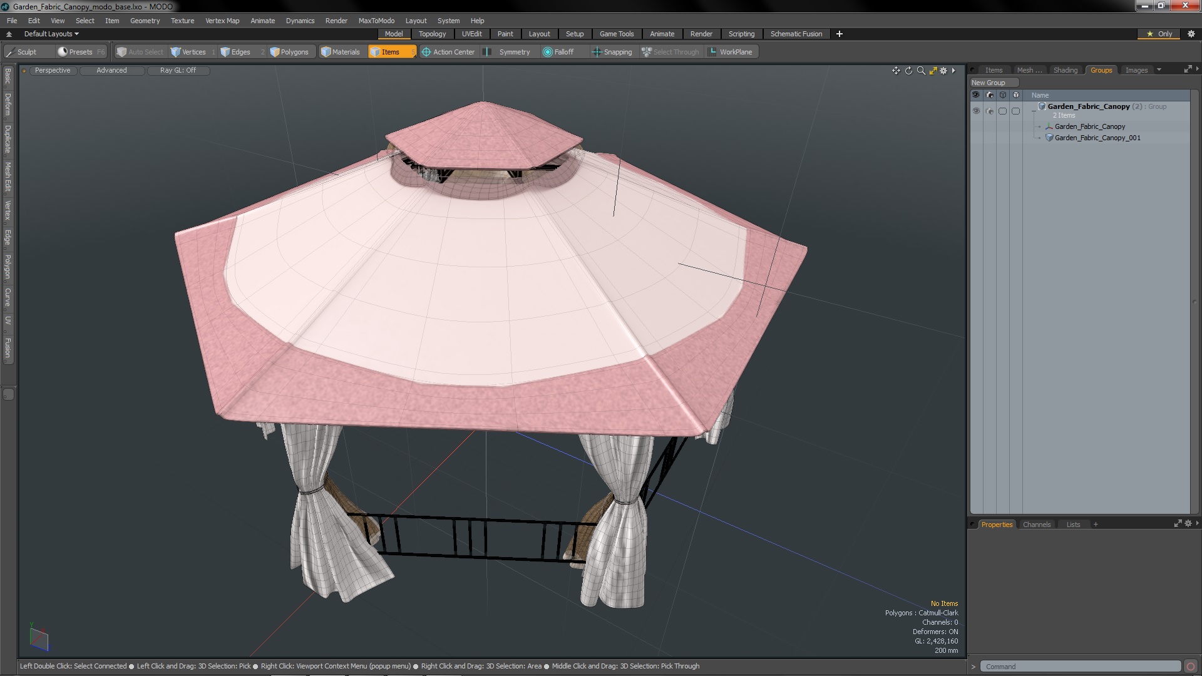Image resolution: width=1202 pixels, height=676 pixels.
Task: Click the viewport rotate icon
Action: (x=908, y=71)
